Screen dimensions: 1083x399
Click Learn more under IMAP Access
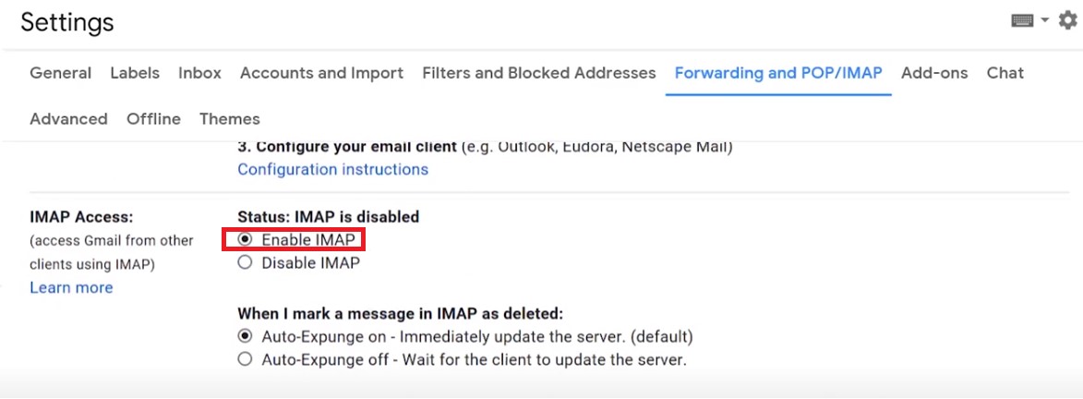[x=71, y=288]
